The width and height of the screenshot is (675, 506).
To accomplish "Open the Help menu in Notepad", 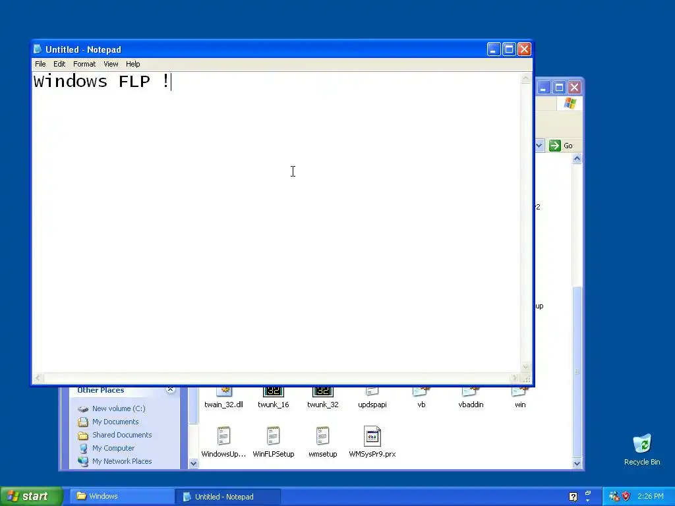I will coord(132,64).
